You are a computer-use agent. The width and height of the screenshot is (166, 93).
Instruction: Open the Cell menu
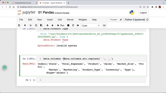[60, 20]
